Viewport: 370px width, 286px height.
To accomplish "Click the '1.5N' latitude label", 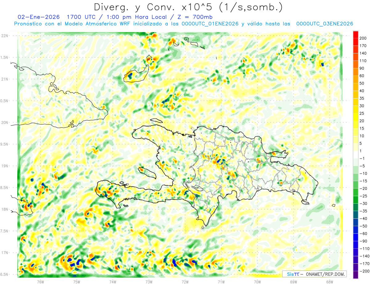I will pyautogui.click(x=5, y=57).
